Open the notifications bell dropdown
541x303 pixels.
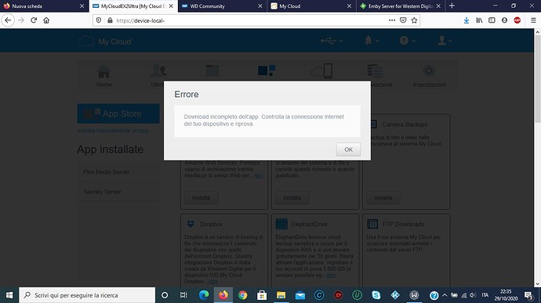[371, 41]
